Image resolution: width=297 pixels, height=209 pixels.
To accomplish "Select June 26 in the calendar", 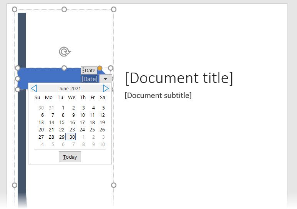I will [x=102, y=130].
